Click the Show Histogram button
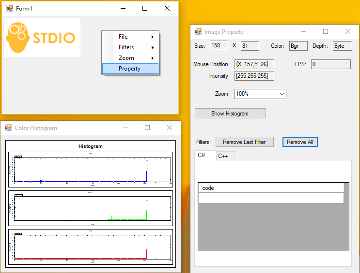Viewport: 360px width, 273px height. pyautogui.click(x=230, y=114)
